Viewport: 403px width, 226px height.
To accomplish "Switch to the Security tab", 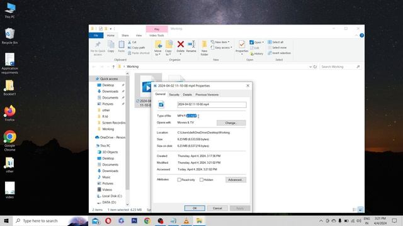I will [x=174, y=95].
